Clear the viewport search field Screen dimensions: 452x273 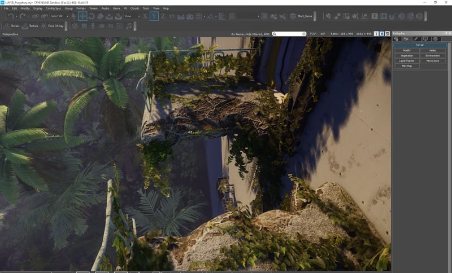[304, 34]
